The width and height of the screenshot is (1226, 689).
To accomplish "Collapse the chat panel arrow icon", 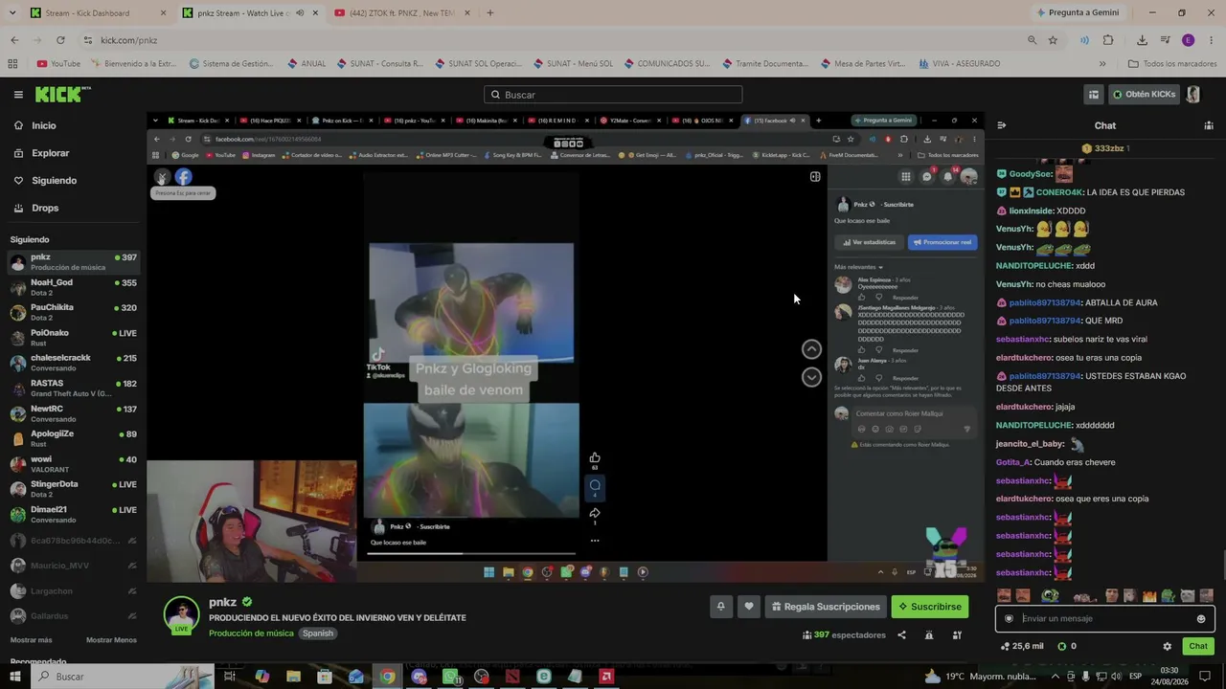I will click(x=1002, y=125).
